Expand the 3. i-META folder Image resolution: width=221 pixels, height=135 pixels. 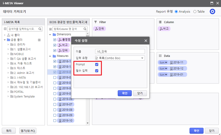pyautogui.click(x=8, y=77)
